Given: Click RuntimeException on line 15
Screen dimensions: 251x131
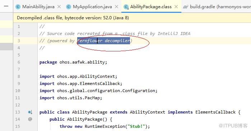Looking at the screenshot, I should coord(105,127).
